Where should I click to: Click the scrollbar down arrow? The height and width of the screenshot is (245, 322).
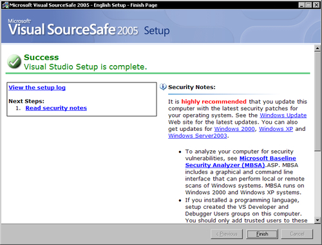317,220
